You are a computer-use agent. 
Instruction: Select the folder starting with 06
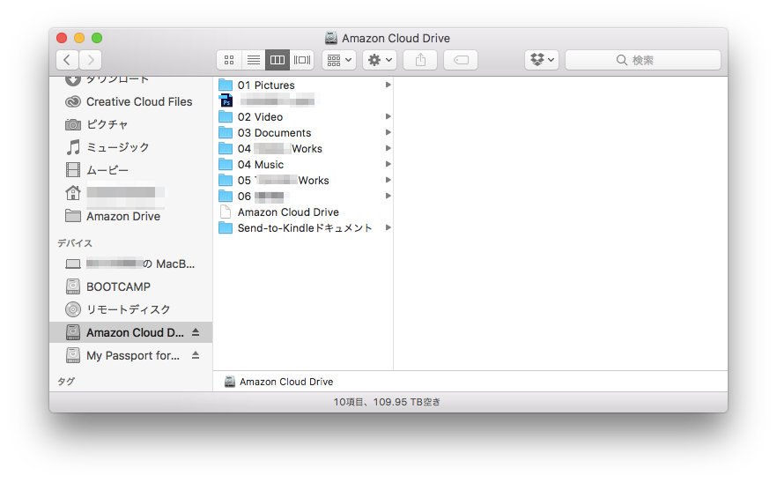click(x=303, y=197)
